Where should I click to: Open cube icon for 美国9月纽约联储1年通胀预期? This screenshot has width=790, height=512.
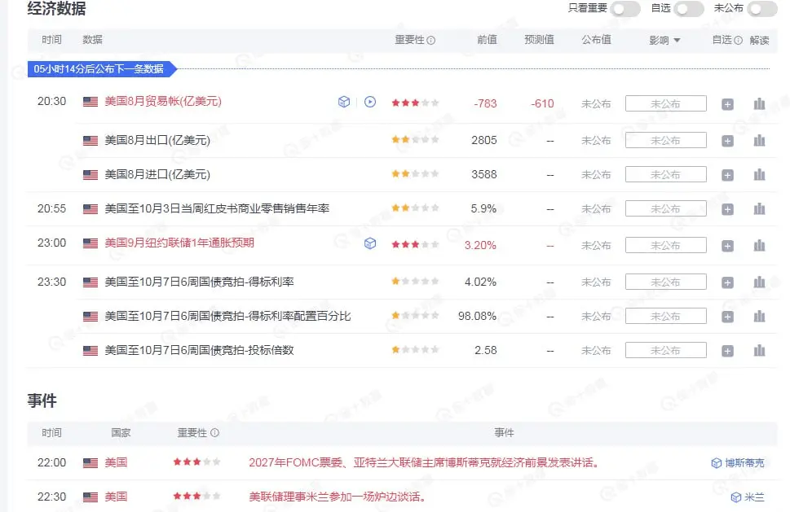[x=370, y=243]
